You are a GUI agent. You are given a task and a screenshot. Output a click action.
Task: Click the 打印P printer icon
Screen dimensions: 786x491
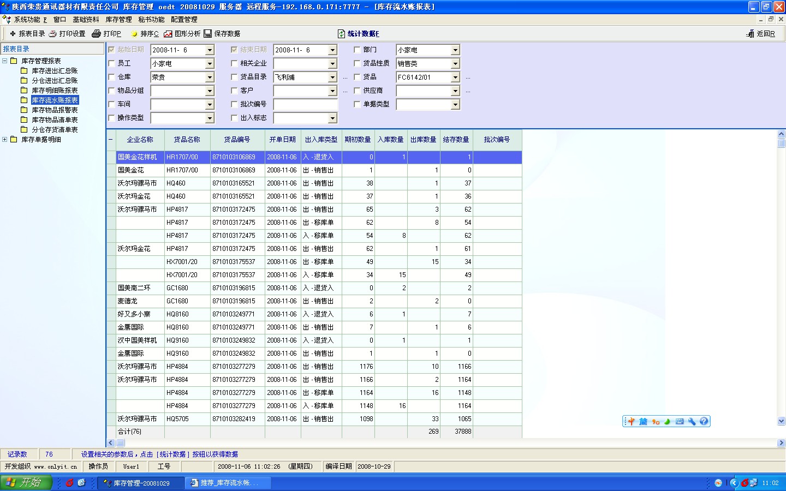[97, 34]
